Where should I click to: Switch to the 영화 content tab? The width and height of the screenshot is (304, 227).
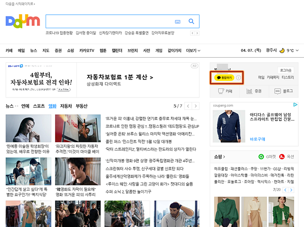(x=52, y=106)
